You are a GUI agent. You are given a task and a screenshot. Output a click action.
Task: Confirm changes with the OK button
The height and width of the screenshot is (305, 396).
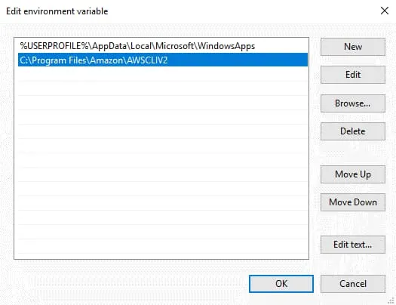pyautogui.click(x=281, y=284)
